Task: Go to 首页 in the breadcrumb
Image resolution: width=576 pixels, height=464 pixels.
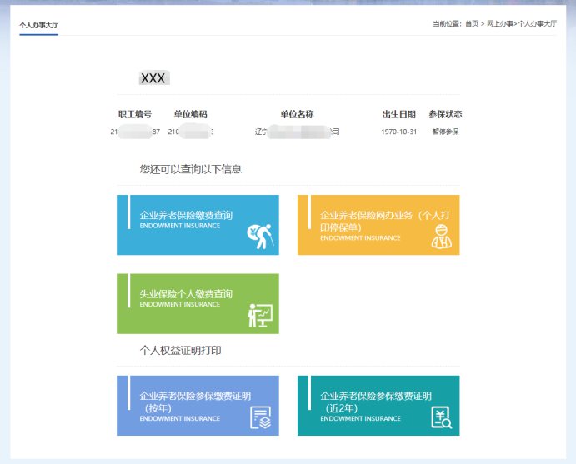Action: (472, 24)
